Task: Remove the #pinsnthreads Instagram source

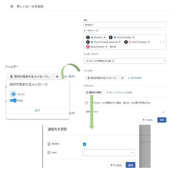Action: pos(106,47)
